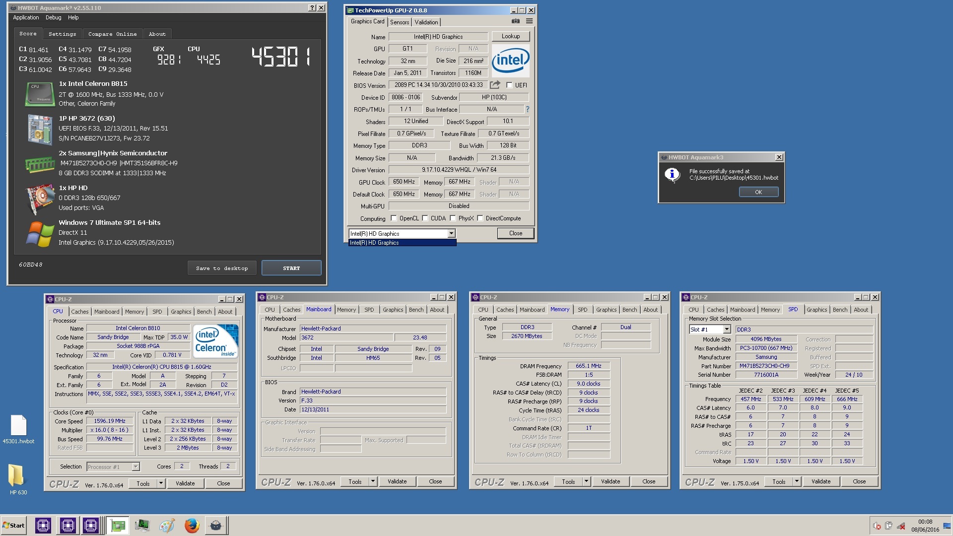Open the Debug menu in Aquamark3
Viewport: 953px width, 536px height.
click(54, 17)
